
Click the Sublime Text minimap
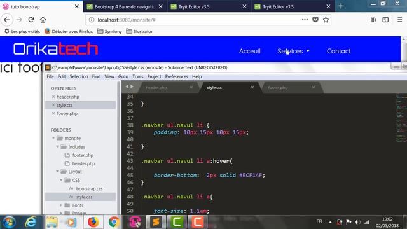coord(401,118)
